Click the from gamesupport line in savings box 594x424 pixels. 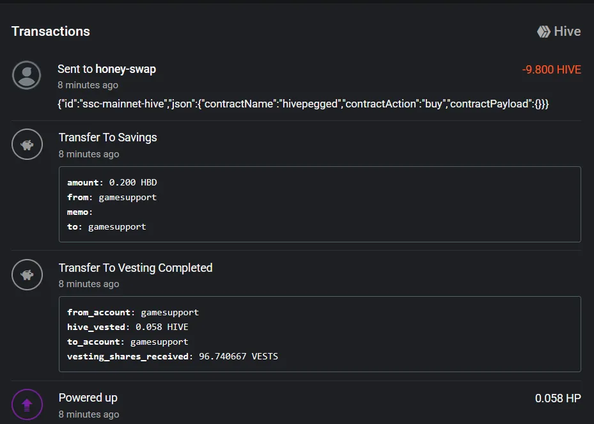point(112,198)
